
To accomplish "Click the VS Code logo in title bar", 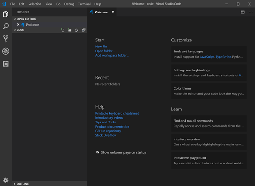I will (x=4, y=4).
